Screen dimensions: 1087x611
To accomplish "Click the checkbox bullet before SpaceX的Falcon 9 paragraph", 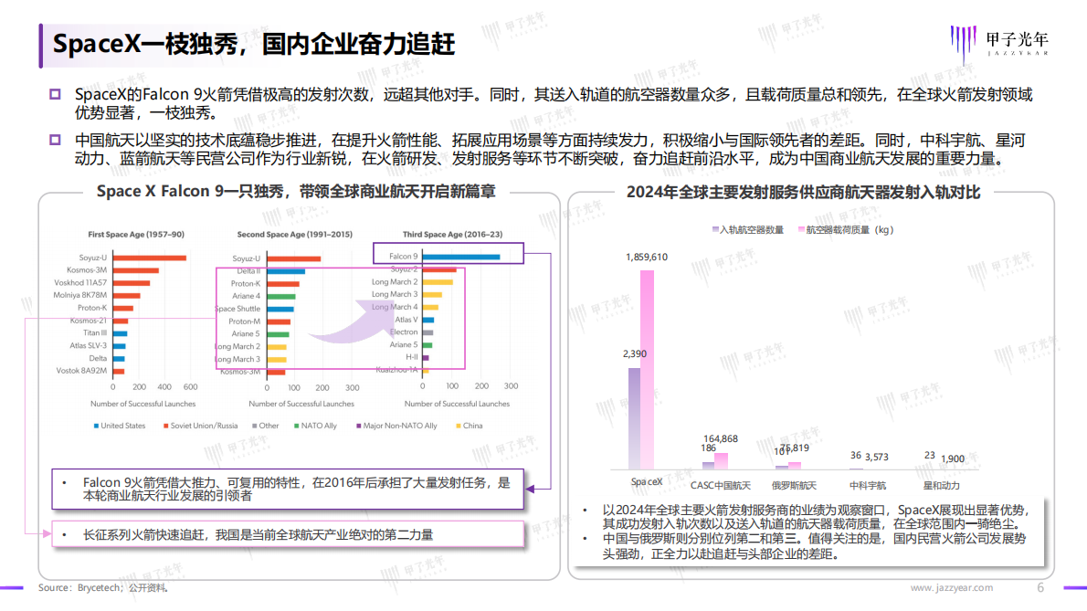I will click(57, 90).
